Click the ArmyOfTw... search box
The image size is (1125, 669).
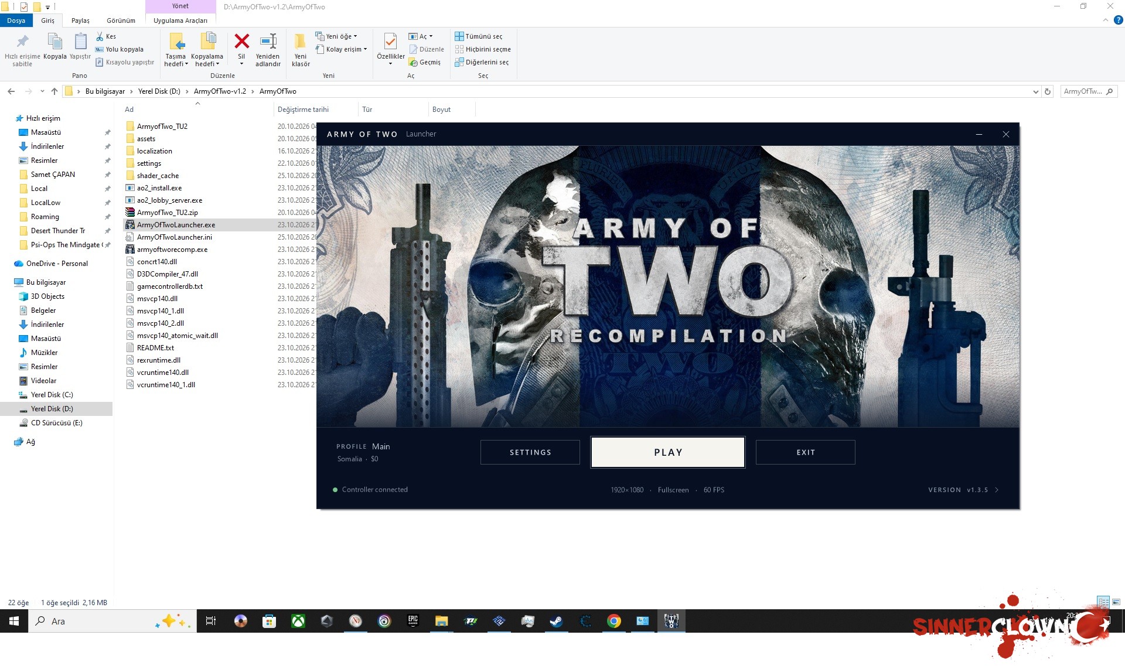tap(1088, 91)
